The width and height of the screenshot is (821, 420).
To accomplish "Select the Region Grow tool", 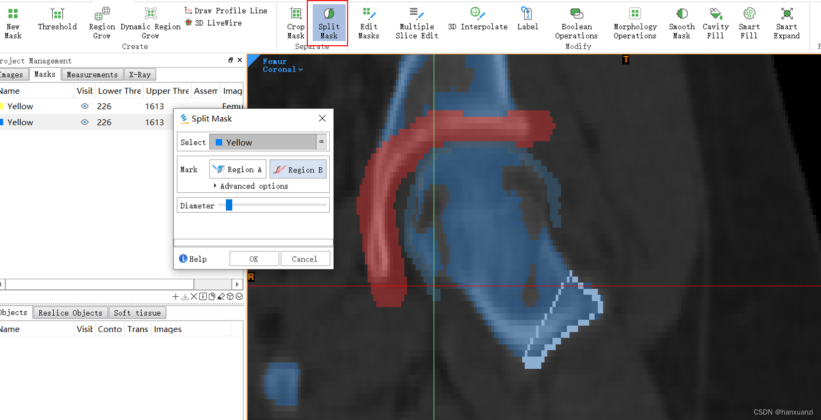I will (102, 23).
